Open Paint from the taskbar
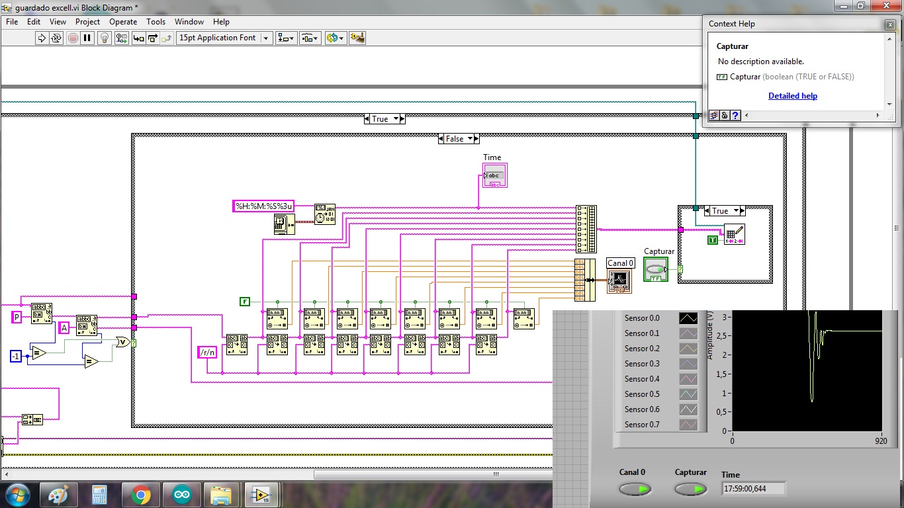Image resolution: width=904 pixels, height=508 pixels. pos(58,495)
